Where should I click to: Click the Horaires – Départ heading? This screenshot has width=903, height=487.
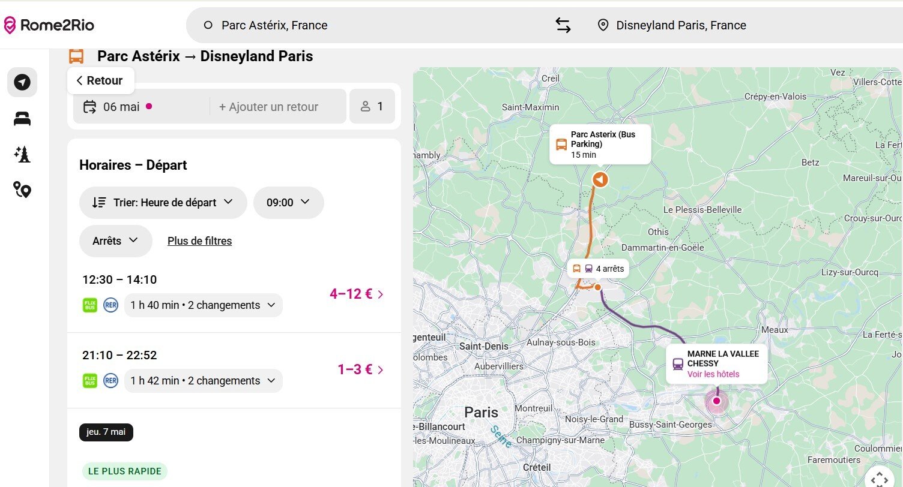click(x=133, y=165)
